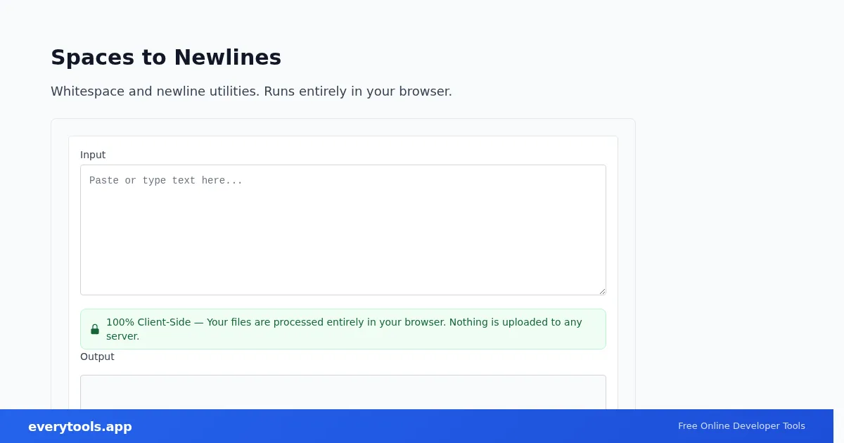This screenshot has width=844, height=443.
Task: Select the Input field label
Action: click(x=93, y=155)
